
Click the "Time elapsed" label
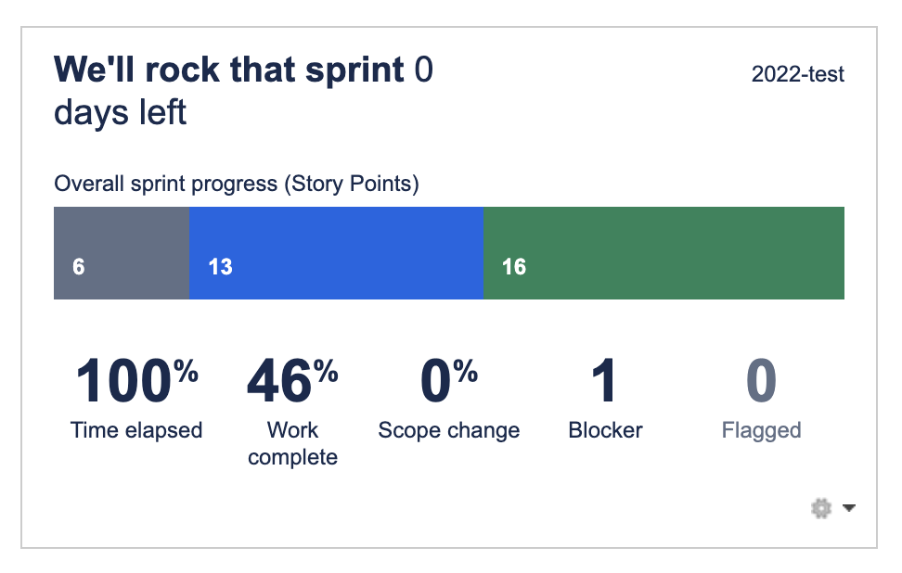pyautogui.click(x=136, y=430)
